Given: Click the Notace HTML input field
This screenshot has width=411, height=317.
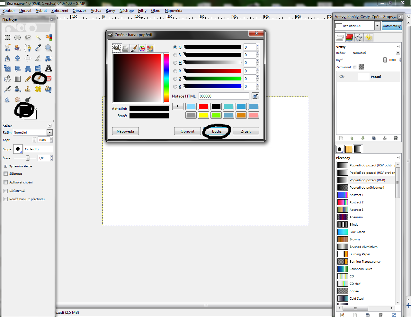Looking at the screenshot, I should [x=224, y=96].
